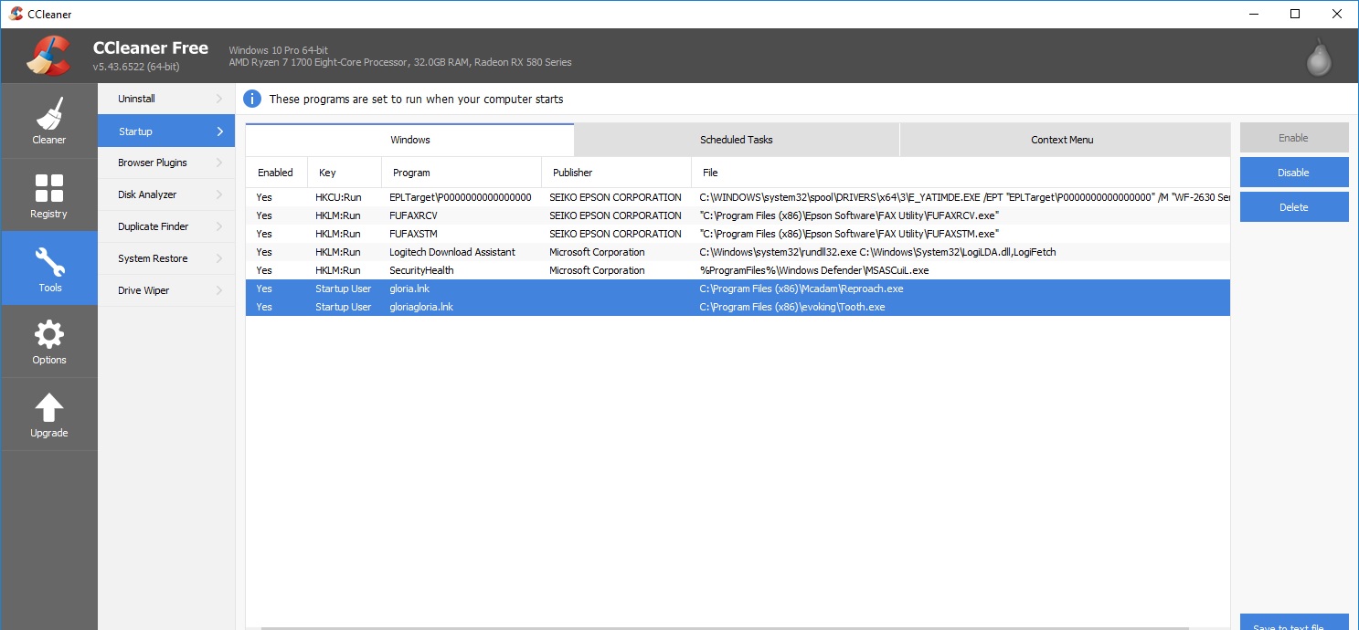Viewport: 1359px width, 630px height.
Task: Click the FUFAXSTM.exe file path
Action: click(849, 234)
